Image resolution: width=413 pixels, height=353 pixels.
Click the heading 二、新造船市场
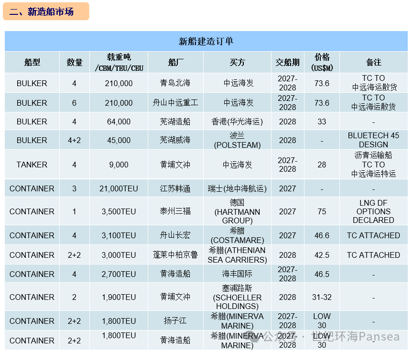click(42, 11)
